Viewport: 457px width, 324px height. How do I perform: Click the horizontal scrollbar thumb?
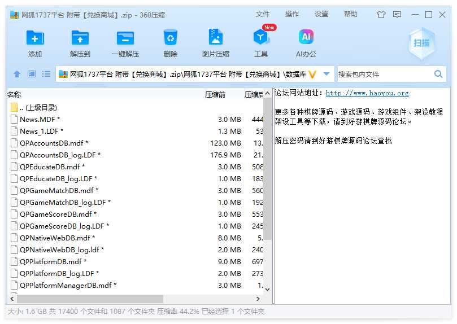tap(90, 299)
